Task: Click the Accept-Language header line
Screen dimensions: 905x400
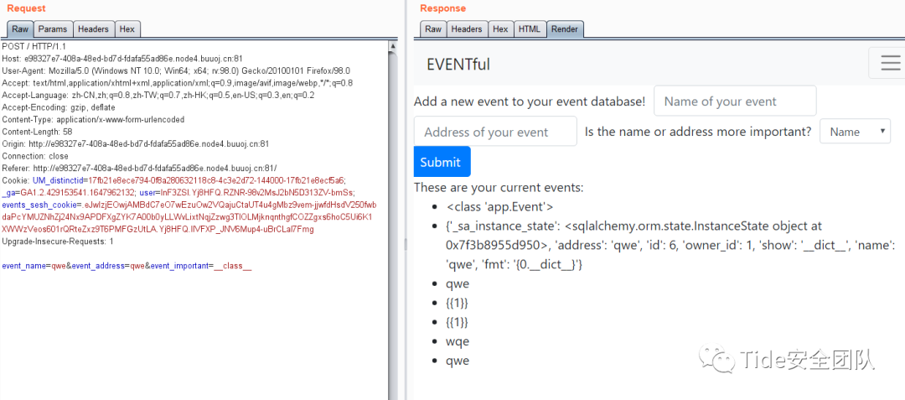Action: click(x=158, y=95)
